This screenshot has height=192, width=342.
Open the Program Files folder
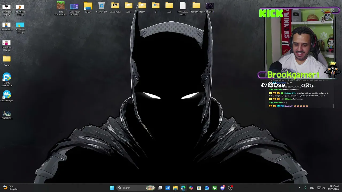[196, 7]
